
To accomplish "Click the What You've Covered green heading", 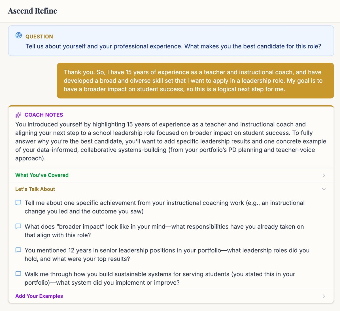I will click(42, 175).
